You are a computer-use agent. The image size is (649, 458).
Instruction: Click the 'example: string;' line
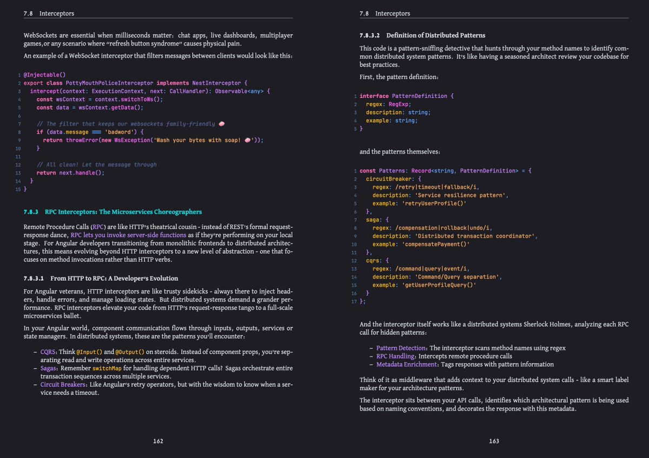(392, 121)
